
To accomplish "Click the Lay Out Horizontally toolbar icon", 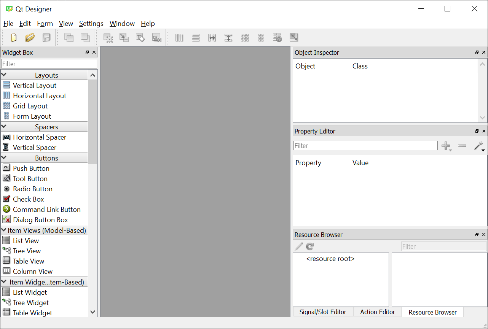I will 179,38.
